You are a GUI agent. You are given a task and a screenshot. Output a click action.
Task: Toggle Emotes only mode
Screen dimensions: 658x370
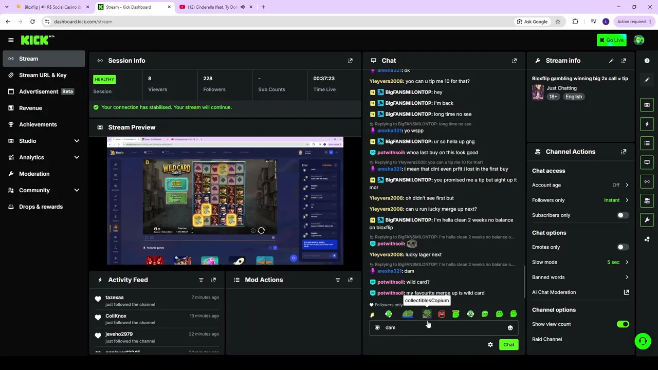click(623, 247)
